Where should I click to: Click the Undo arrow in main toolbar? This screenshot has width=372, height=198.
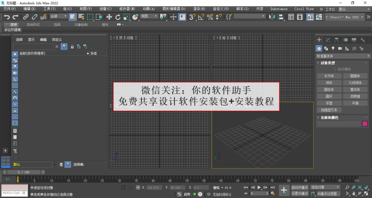7,17
